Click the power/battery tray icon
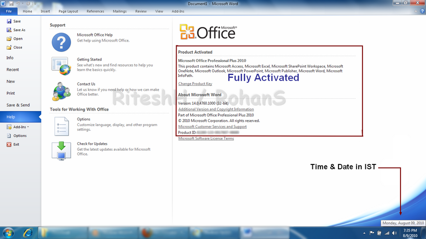The height and width of the screenshot is (239, 426). [379, 233]
